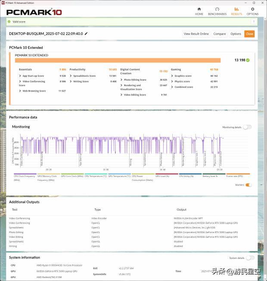Click the PCMark 10 logo

(34, 12)
